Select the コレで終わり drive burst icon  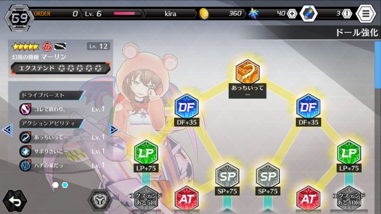click(25, 109)
